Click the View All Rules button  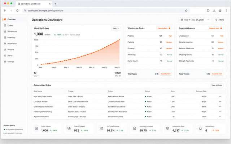click(217, 85)
